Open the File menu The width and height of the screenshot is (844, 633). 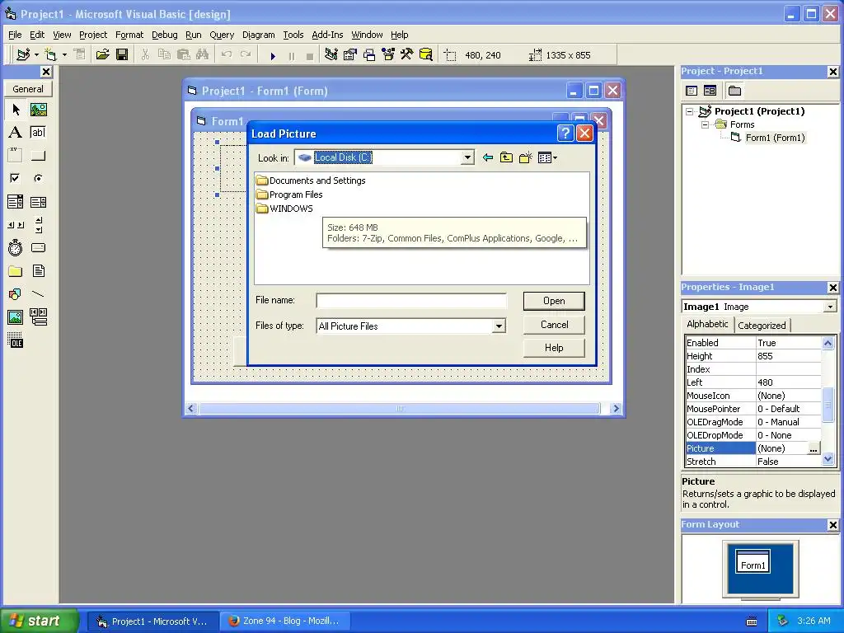pyautogui.click(x=15, y=35)
